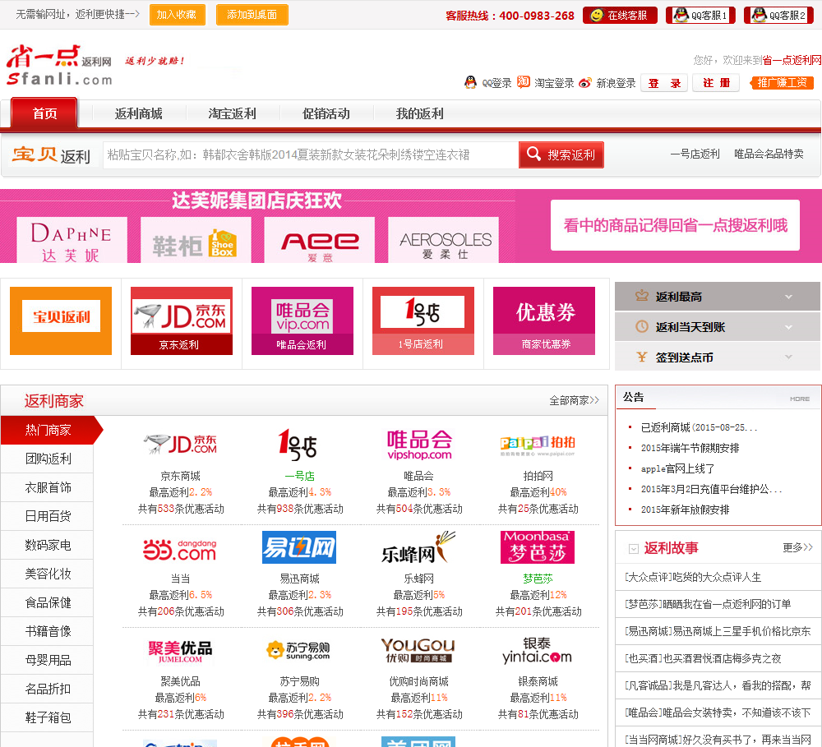Click the 易迅网 merchant logo

pyautogui.click(x=299, y=547)
